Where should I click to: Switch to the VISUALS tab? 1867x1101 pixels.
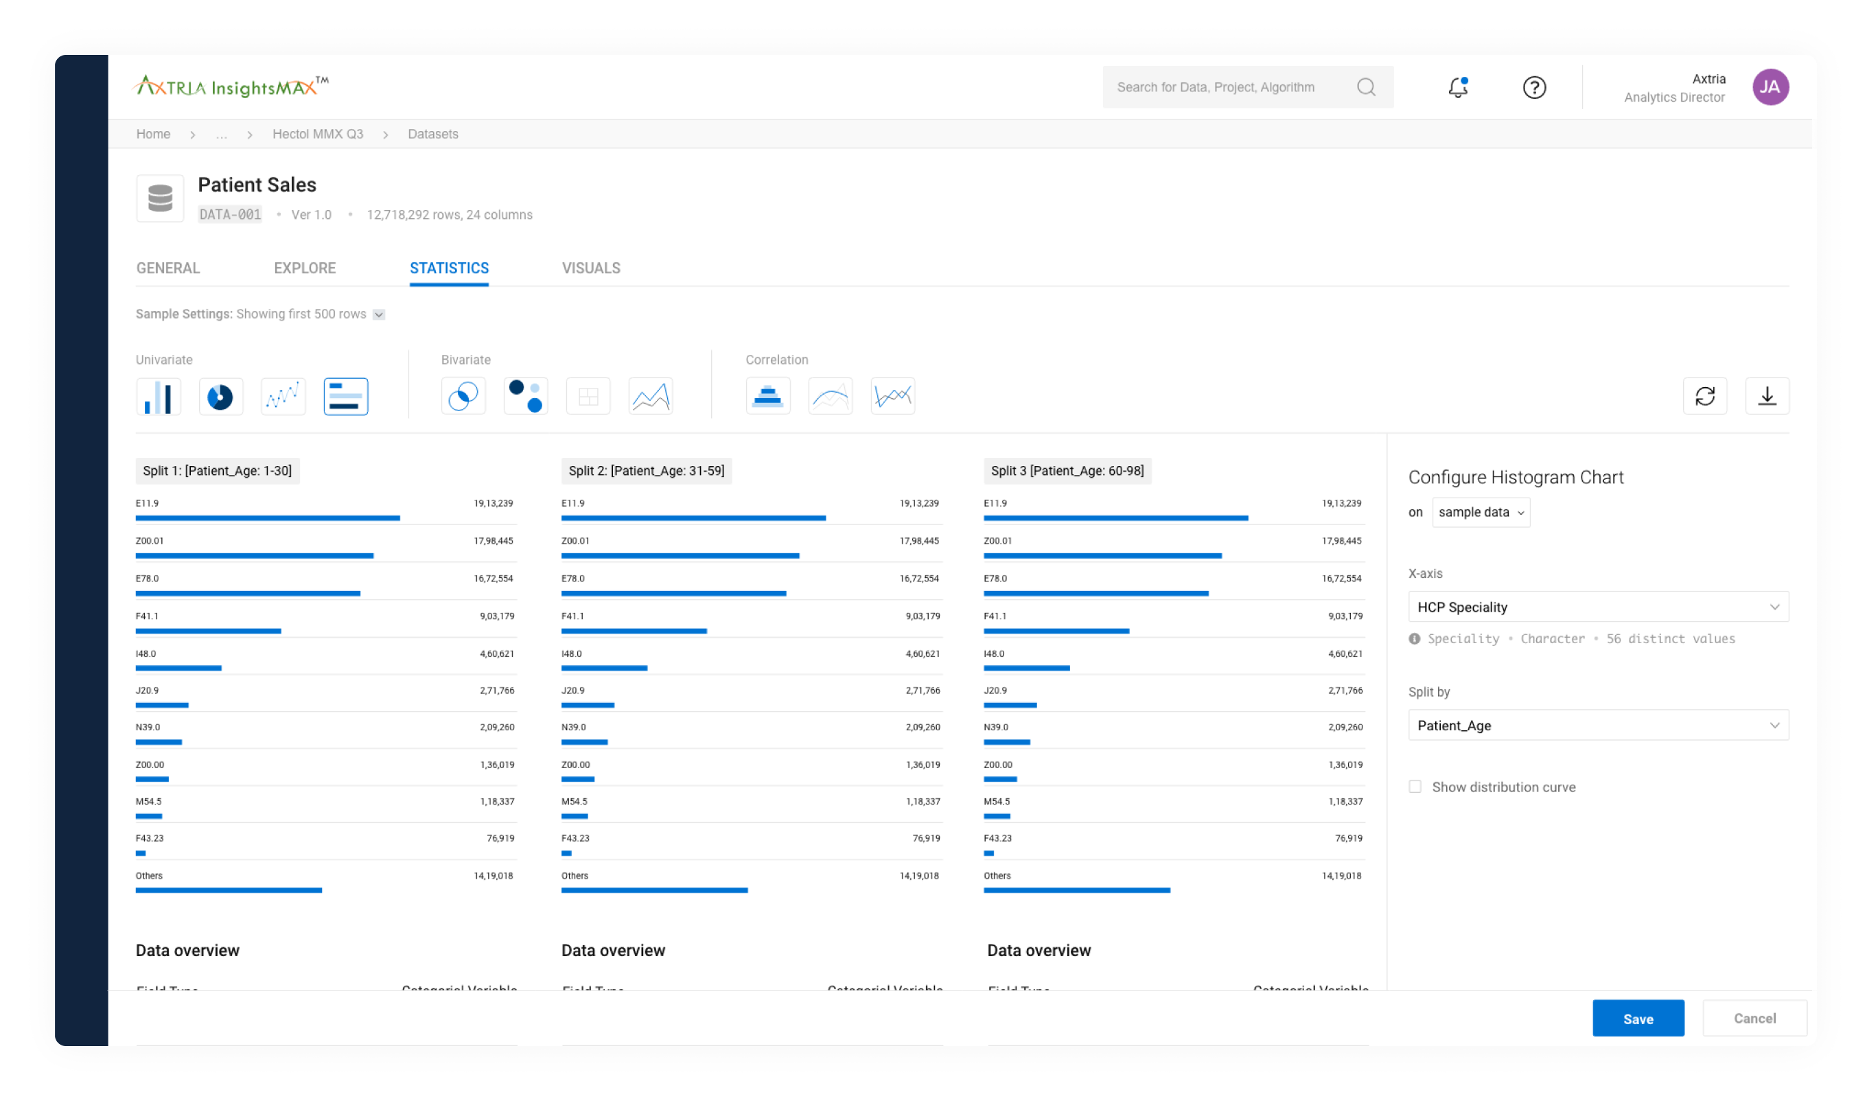(x=591, y=268)
